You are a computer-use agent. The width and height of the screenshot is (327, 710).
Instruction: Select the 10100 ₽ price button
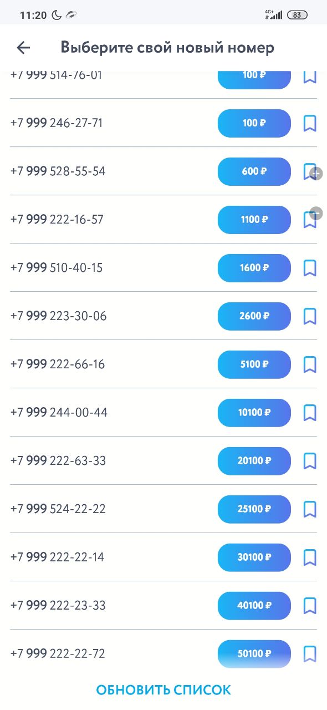pyautogui.click(x=254, y=413)
